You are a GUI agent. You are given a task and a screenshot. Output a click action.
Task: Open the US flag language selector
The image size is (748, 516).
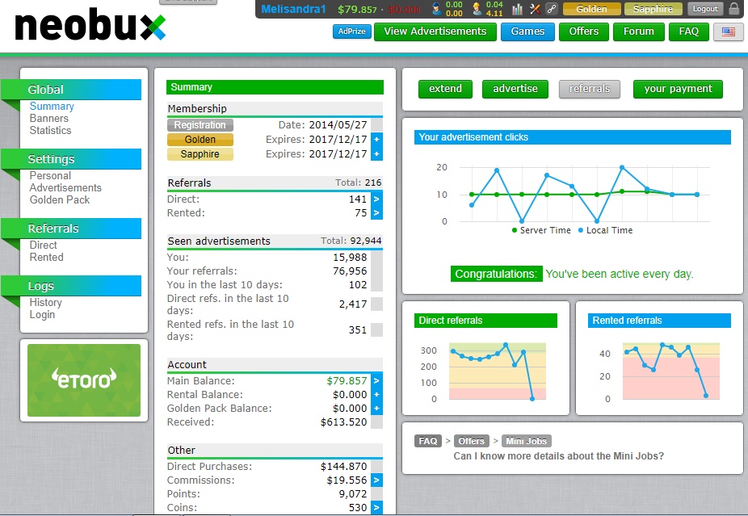coord(728,32)
